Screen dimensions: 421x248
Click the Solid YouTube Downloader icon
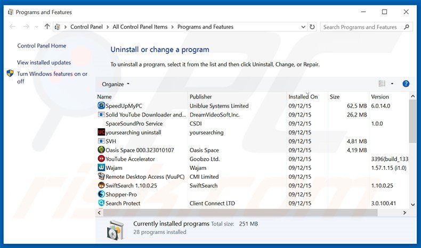(101, 114)
